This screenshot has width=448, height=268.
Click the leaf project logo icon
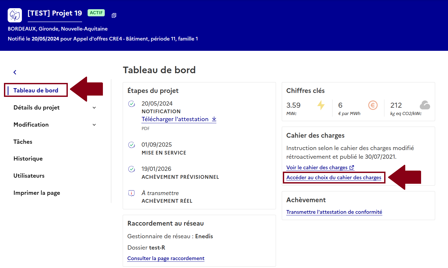[x=15, y=15]
